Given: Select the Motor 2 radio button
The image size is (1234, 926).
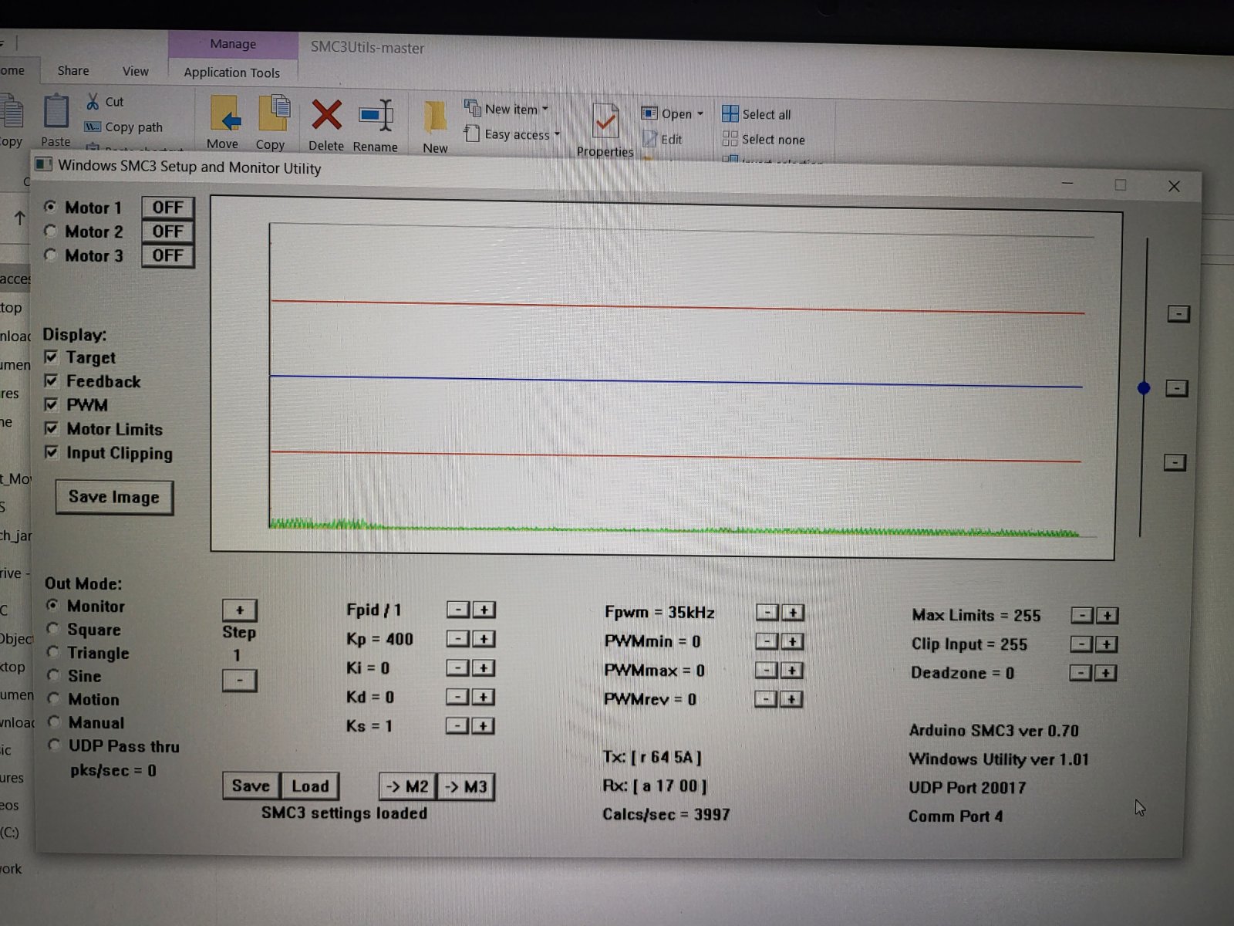Looking at the screenshot, I should pyautogui.click(x=51, y=231).
